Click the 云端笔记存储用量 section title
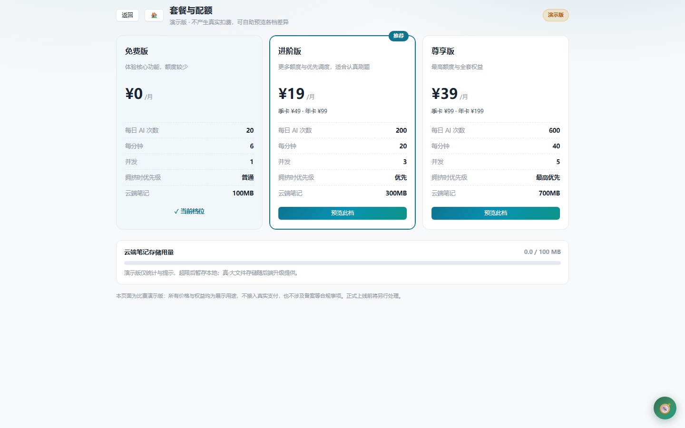The width and height of the screenshot is (685, 428). (x=149, y=253)
